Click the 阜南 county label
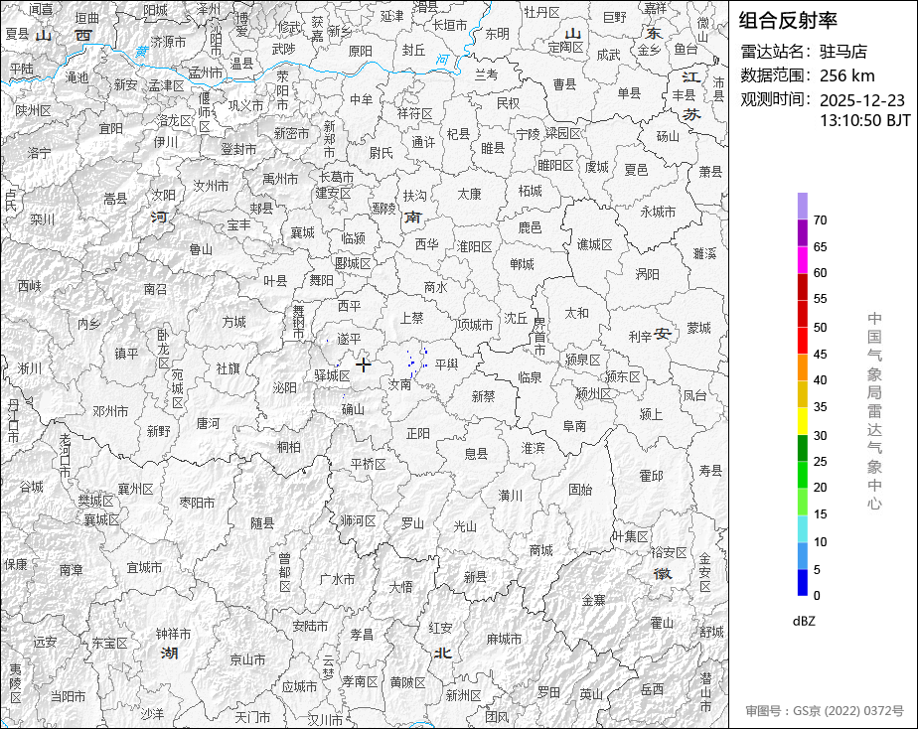Image resolution: width=918 pixels, height=729 pixels. pyautogui.click(x=574, y=425)
